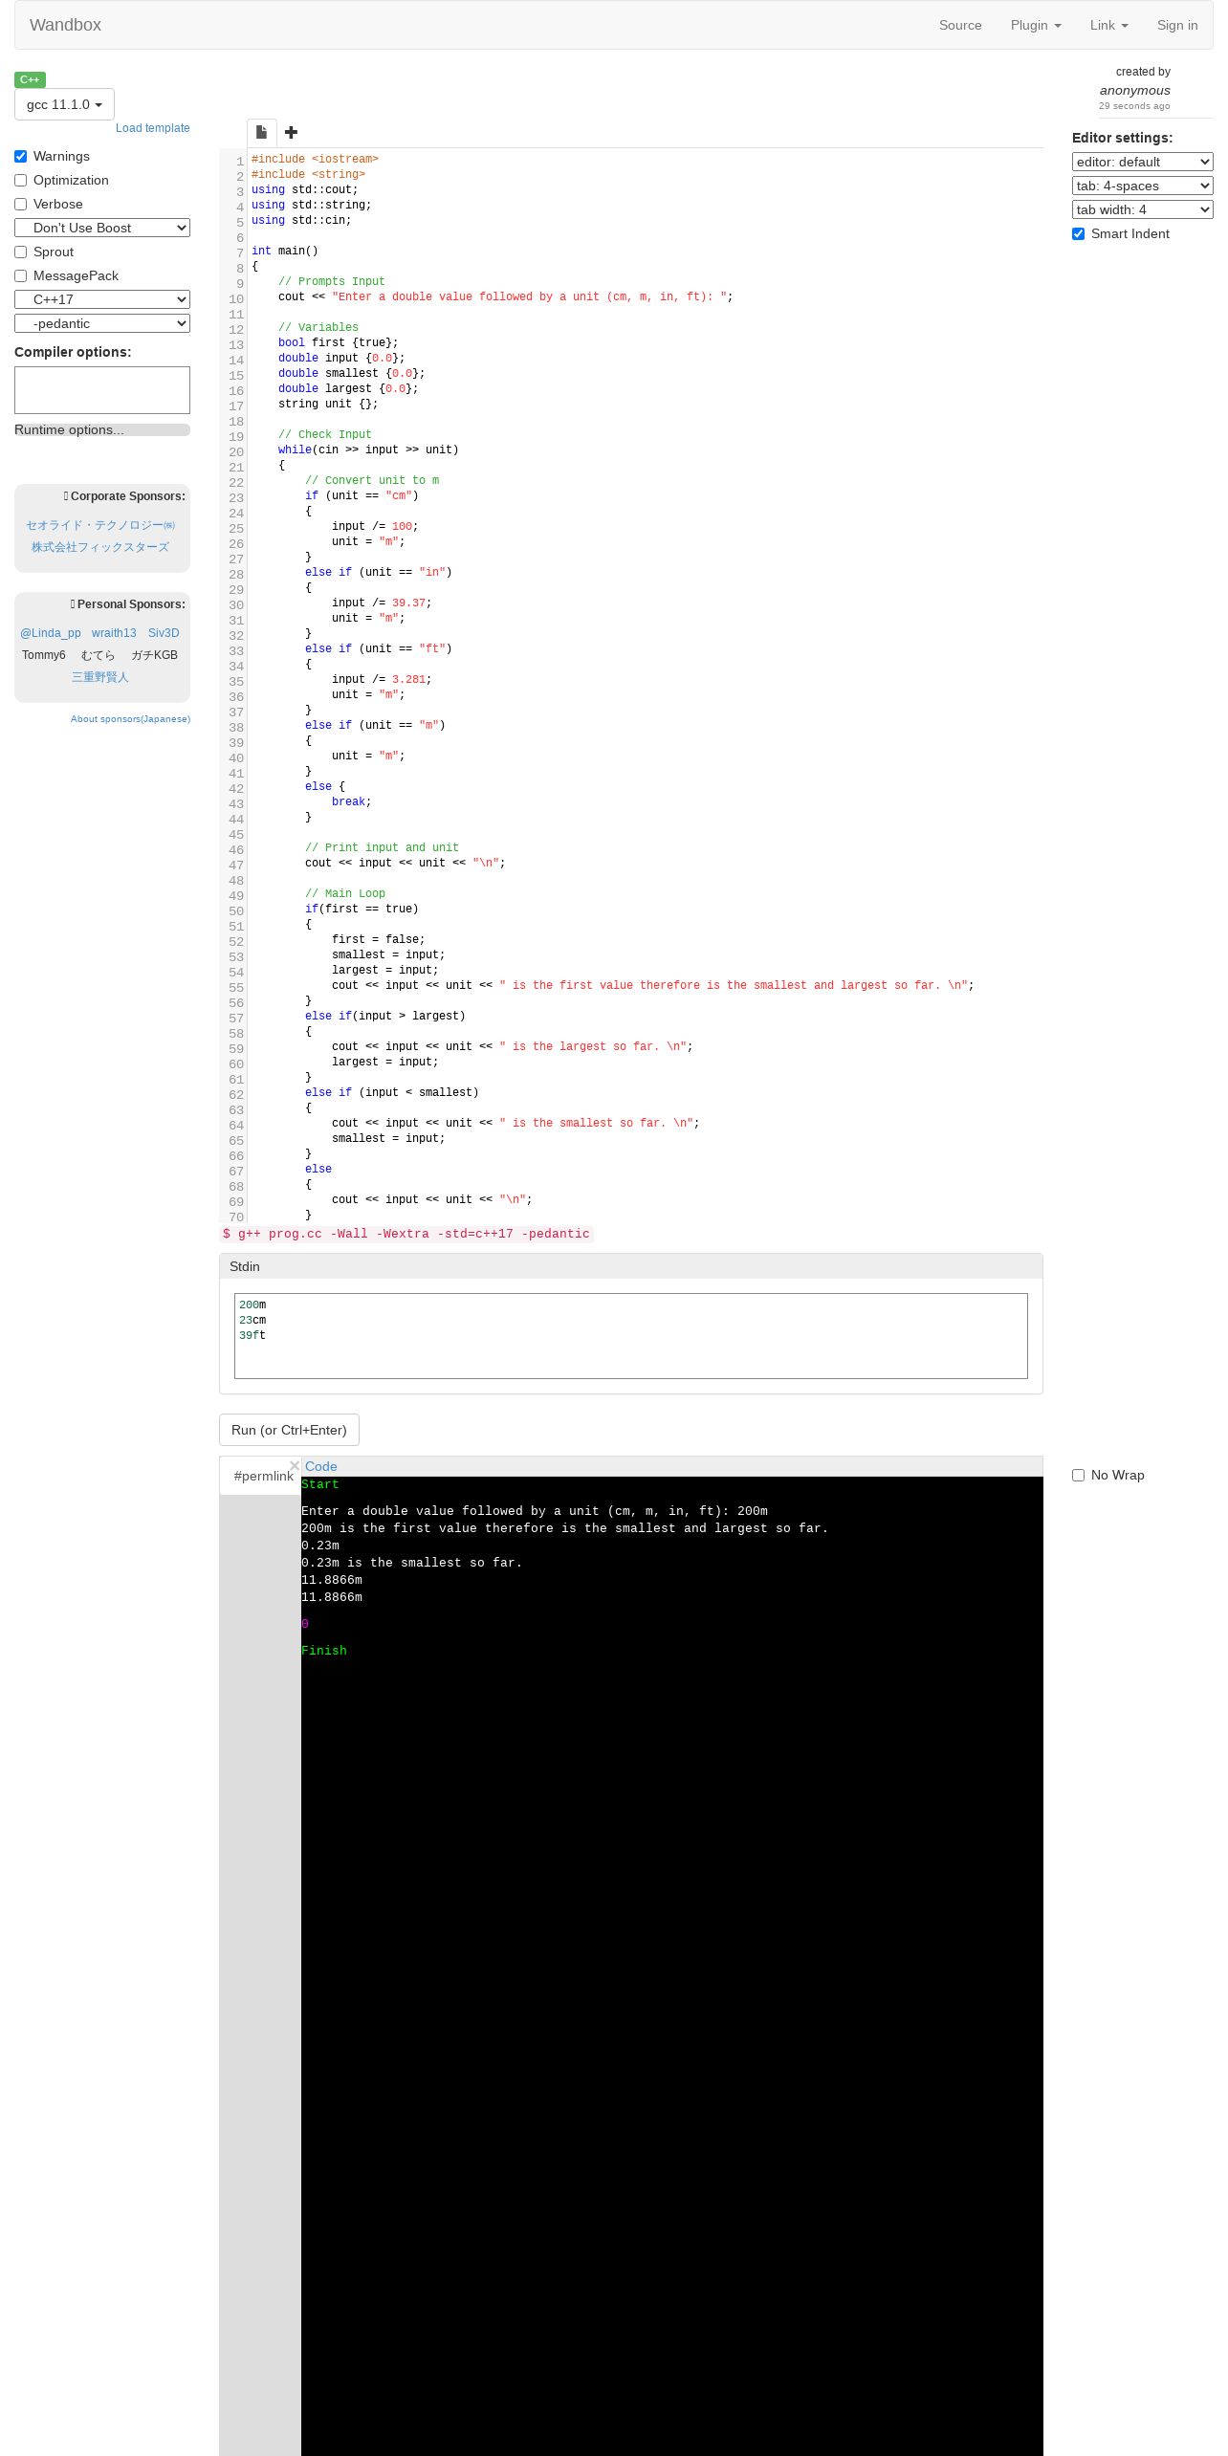Go to the Wandbox home logo
The height and width of the screenshot is (2456, 1228).
point(65,25)
